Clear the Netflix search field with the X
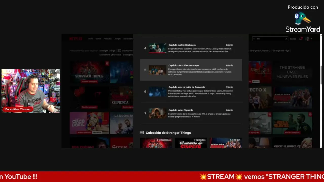 pos(286,39)
